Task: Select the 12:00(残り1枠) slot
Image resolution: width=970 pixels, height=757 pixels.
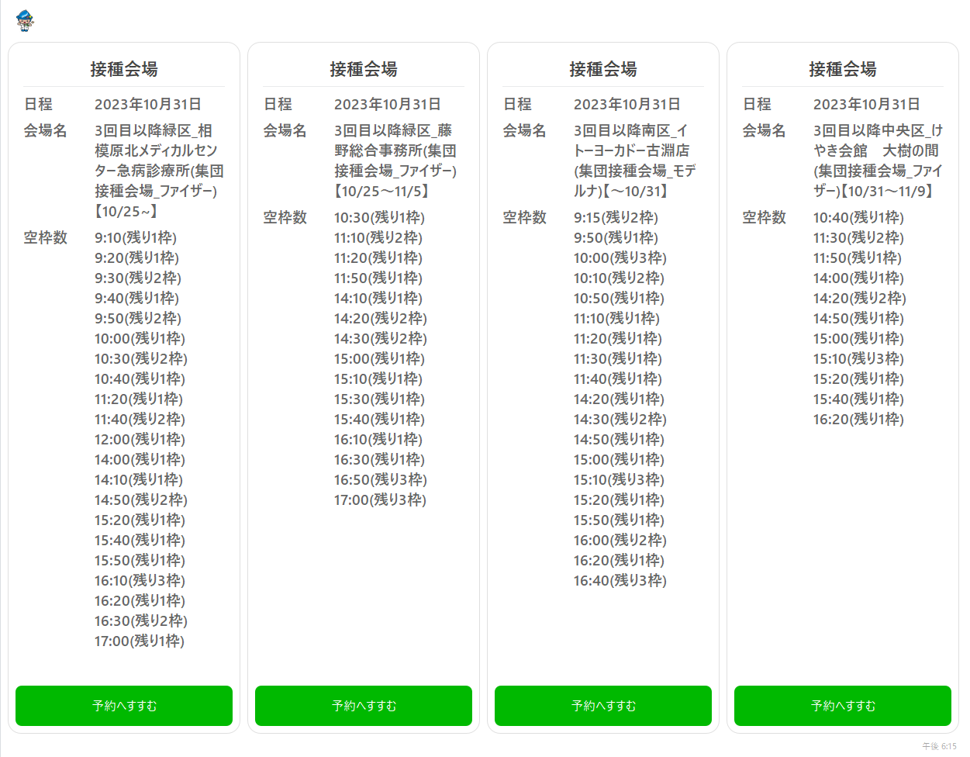Action: pos(140,440)
